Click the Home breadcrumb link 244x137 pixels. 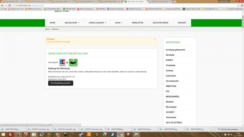click(47, 29)
